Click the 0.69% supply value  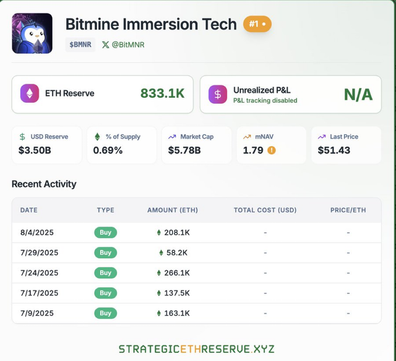(x=108, y=150)
